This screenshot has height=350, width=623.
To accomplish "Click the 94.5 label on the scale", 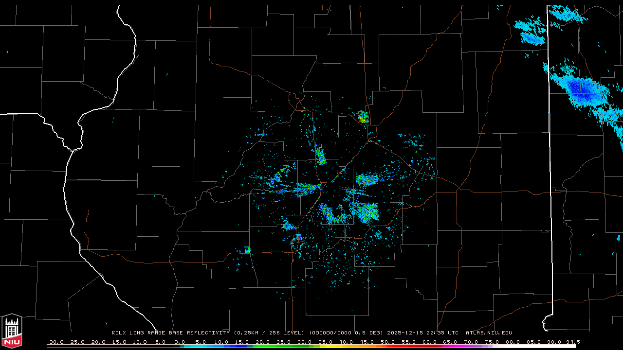I will (x=572, y=342).
